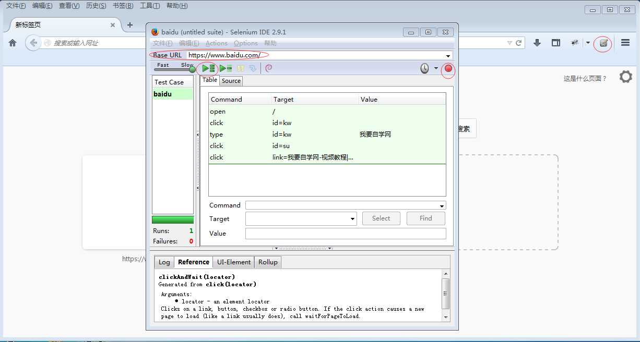Click the Value column header
Viewport: 640px width, 342px height.
pyautogui.click(x=402, y=99)
